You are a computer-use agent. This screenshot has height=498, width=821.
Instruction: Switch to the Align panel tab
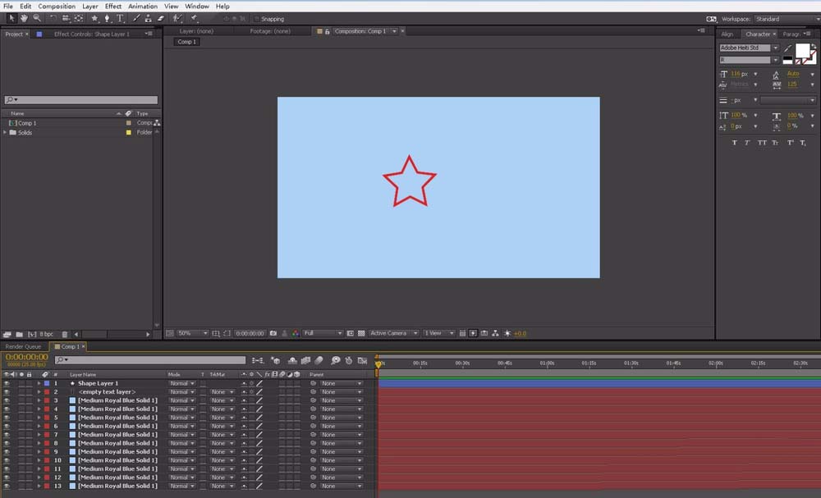(x=727, y=34)
